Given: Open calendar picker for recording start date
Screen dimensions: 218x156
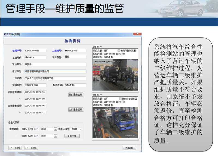Looking at the screenshot, I should click(37, 129).
